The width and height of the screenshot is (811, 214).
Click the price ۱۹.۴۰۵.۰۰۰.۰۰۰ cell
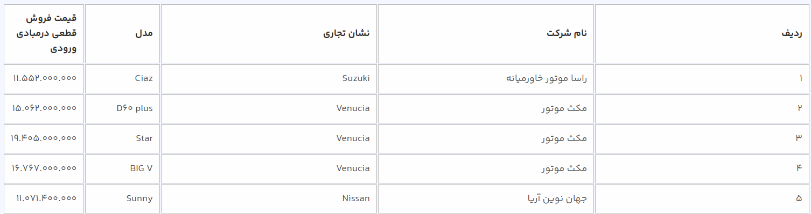44,138
